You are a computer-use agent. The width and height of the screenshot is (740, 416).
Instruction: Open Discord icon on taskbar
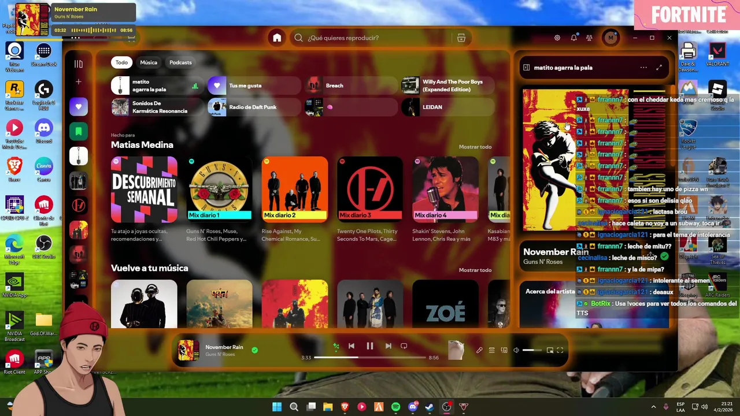coord(413,407)
